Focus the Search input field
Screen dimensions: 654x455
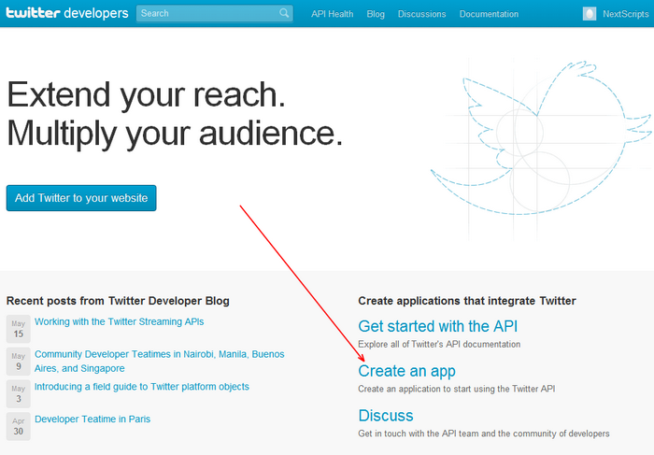pyautogui.click(x=214, y=13)
